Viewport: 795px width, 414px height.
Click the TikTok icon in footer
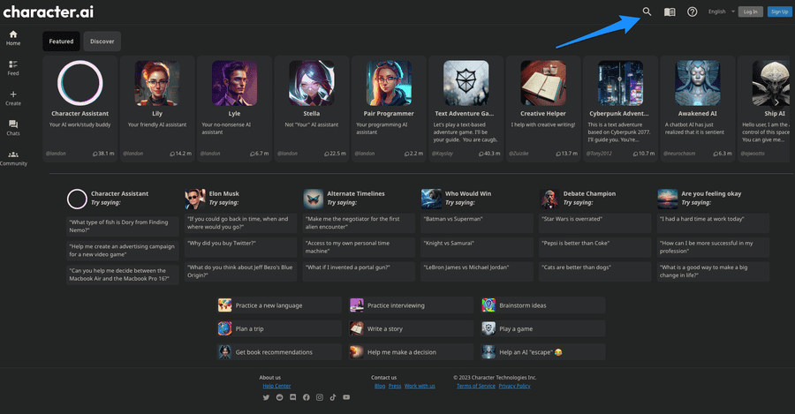[333, 397]
